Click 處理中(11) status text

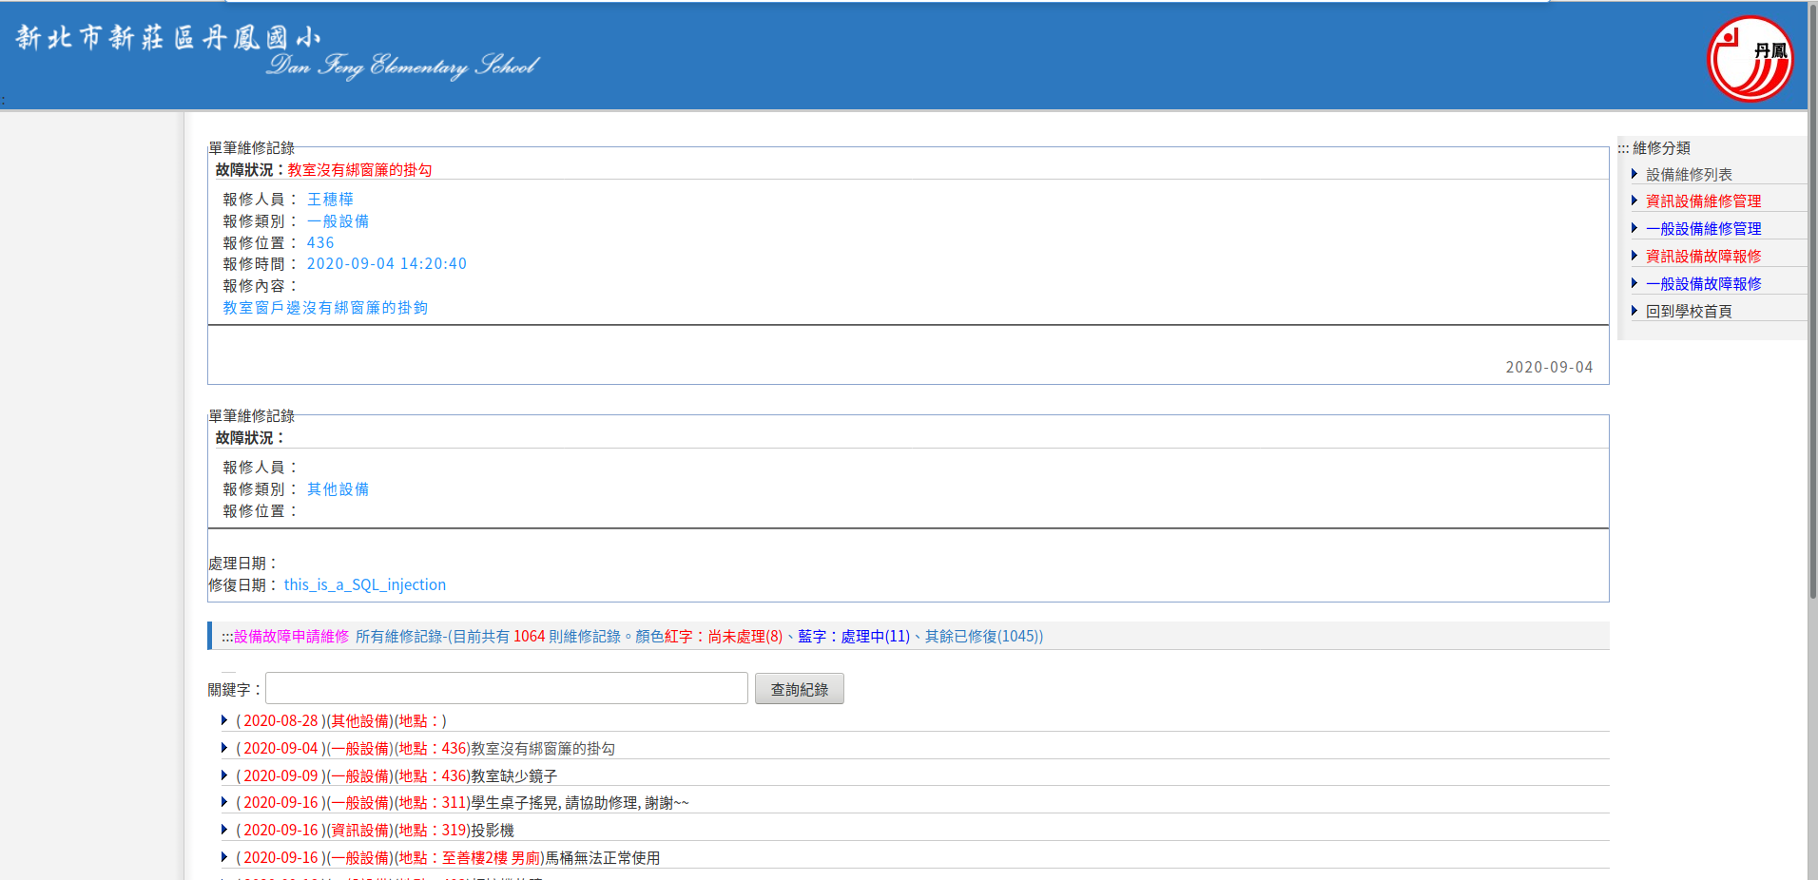875,637
